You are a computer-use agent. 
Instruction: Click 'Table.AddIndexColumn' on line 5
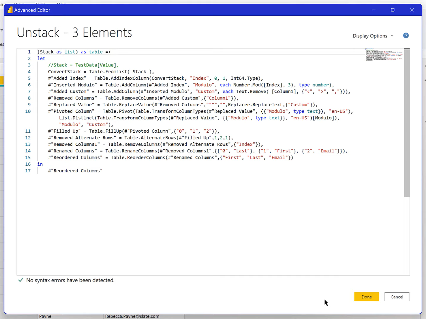click(x=122, y=78)
